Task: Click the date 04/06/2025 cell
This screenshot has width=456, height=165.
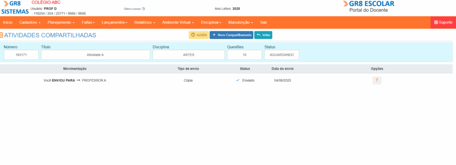Action: [x=282, y=80]
